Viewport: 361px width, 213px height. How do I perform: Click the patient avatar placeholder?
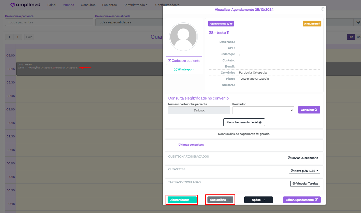(x=184, y=37)
